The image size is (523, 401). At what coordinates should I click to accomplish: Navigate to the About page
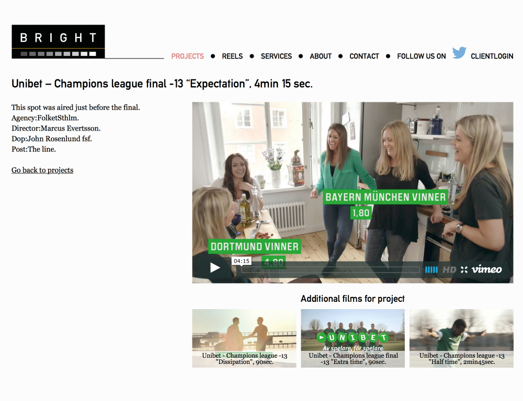coord(321,56)
